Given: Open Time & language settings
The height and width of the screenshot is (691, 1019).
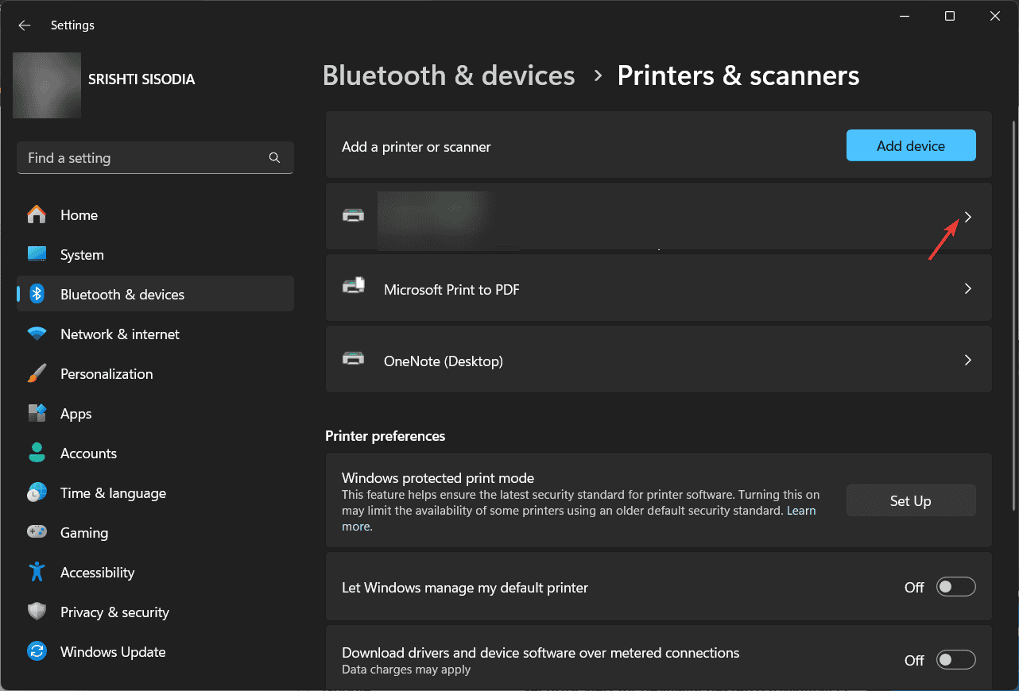Looking at the screenshot, I should tap(155, 493).
